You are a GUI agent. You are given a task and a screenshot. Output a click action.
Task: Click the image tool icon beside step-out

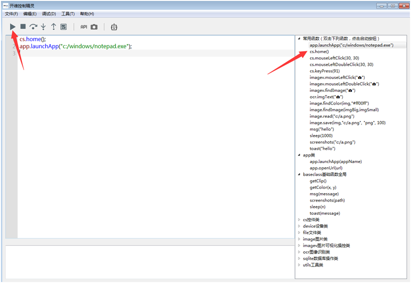point(63,27)
